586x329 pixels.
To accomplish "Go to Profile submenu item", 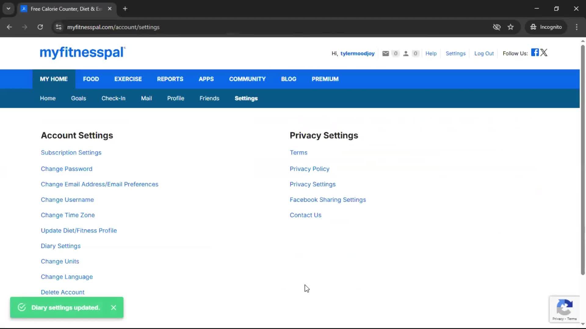I will (175, 98).
